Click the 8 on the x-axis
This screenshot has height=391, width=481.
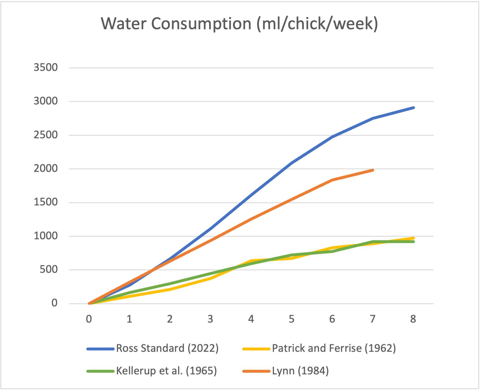[x=413, y=319]
